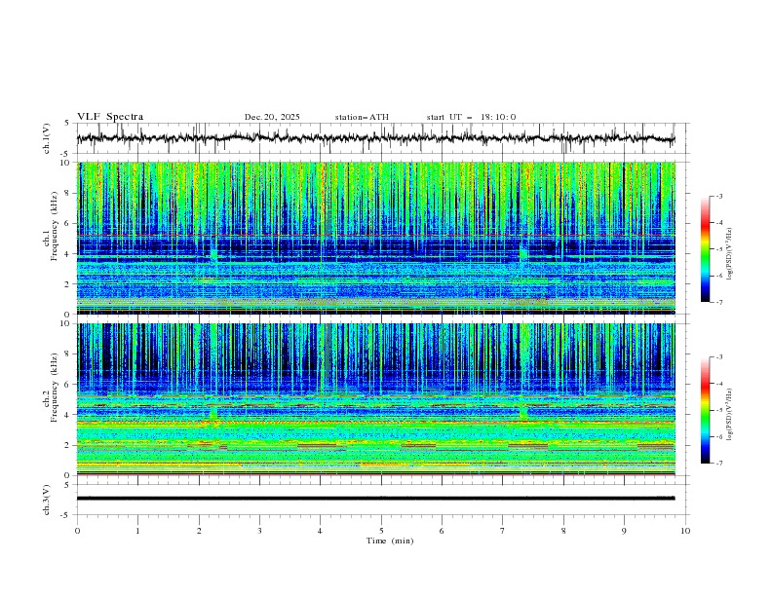This screenshot has height=596, width=772.
Task: Click the "5" tick on ch.1(V) waveform axis
Action: point(67,124)
